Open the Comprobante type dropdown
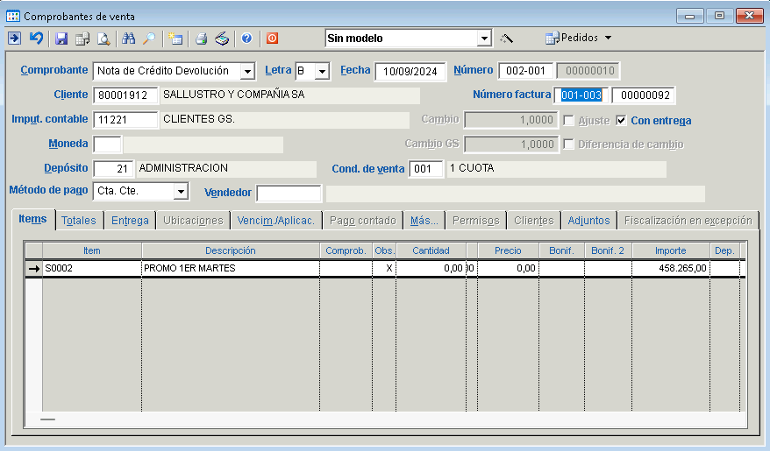The image size is (770, 451). coord(247,72)
